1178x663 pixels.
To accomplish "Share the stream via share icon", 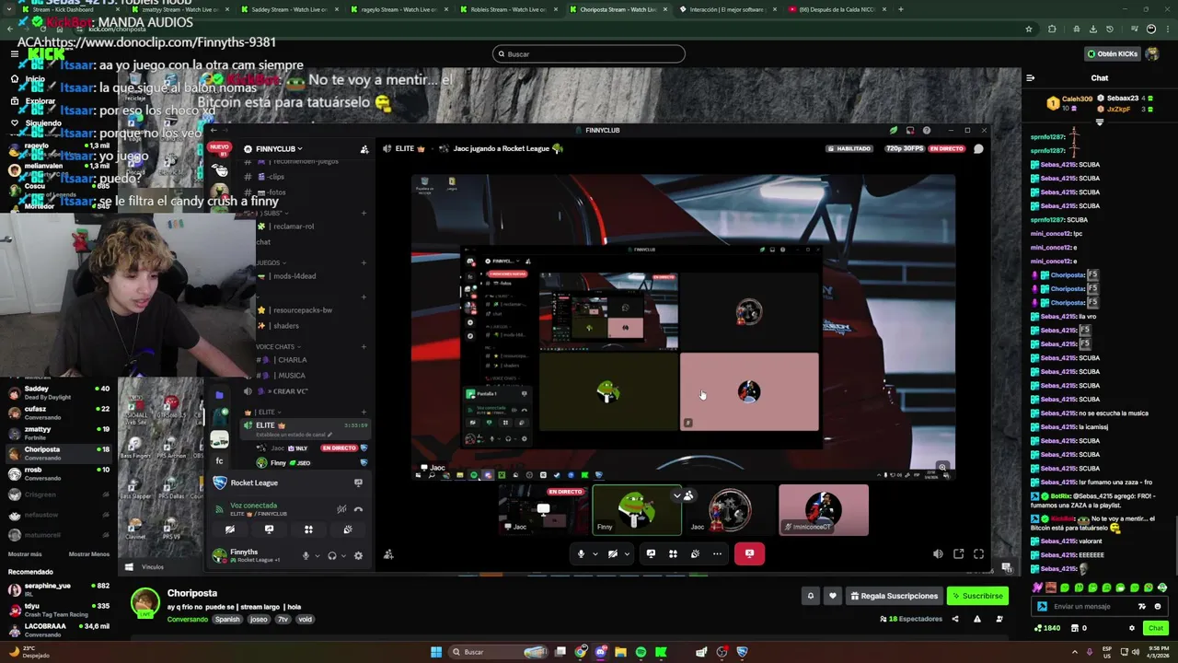I will (954, 619).
